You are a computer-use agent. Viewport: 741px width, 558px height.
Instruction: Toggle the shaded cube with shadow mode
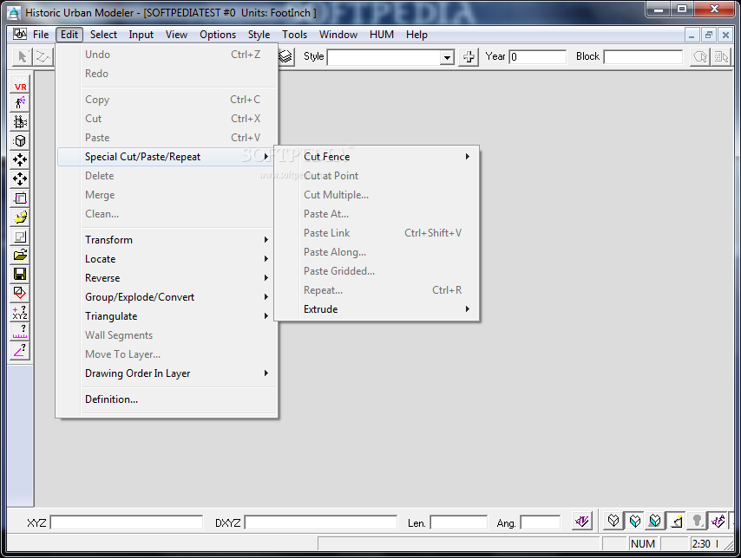point(655,521)
